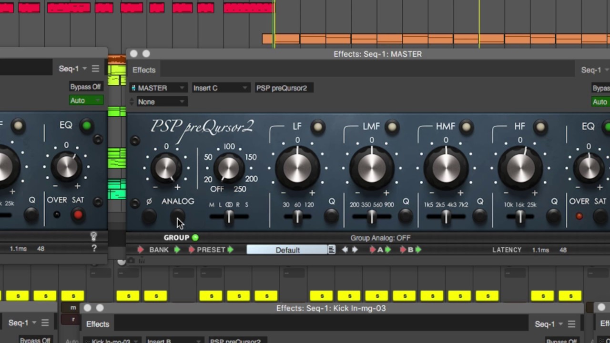The width and height of the screenshot is (610, 343).
Task: Toggle the HF band on/off lamp in MASTER window
Action: coord(540,127)
